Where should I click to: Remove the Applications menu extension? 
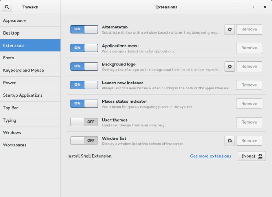point(249,48)
